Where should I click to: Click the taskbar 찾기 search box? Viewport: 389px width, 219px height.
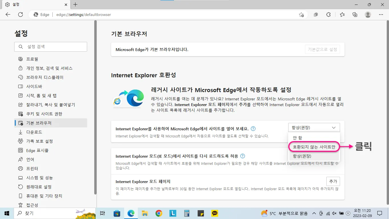click(55, 213)
